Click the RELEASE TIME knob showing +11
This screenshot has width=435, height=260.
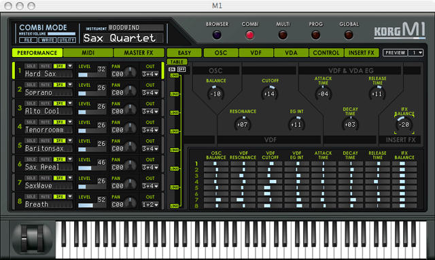tap(377, 94)
